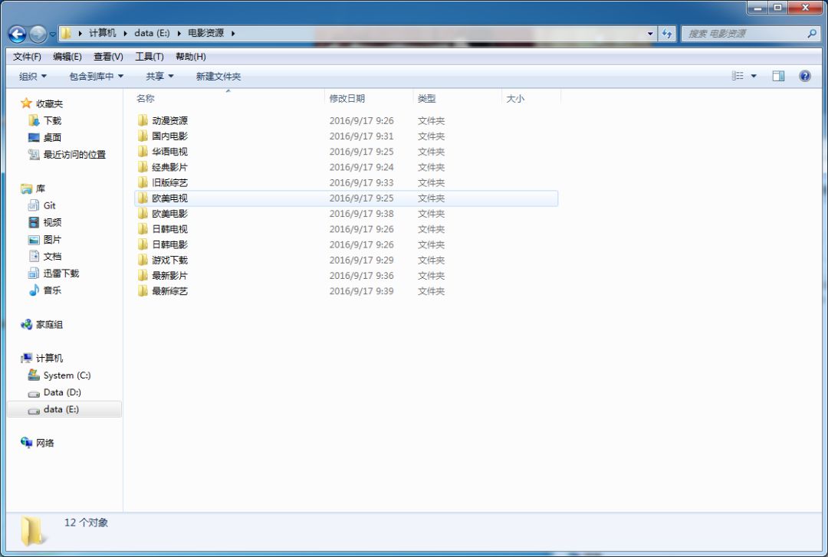Image resolution: width=828 pixels, height=557 pixels.
Task: Select the 经典影片 folder icon
Action: coord(143,167)
